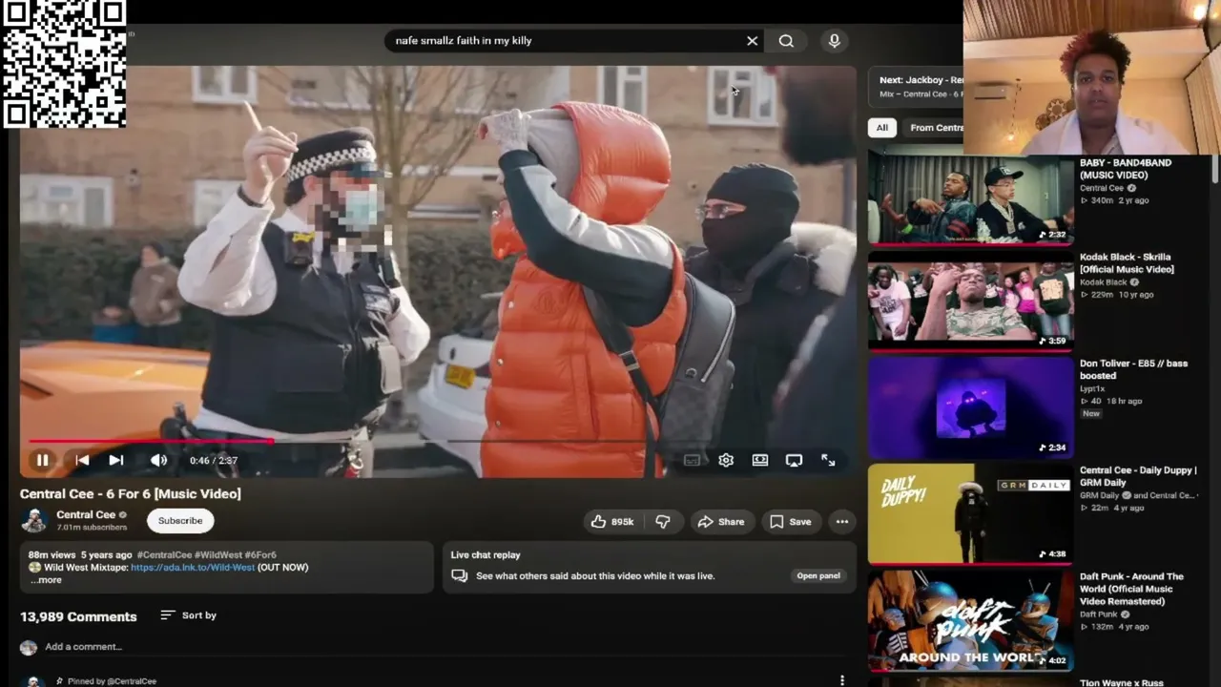
Task: Open the Central Cee channel avatar
Action: click(34, 520)
